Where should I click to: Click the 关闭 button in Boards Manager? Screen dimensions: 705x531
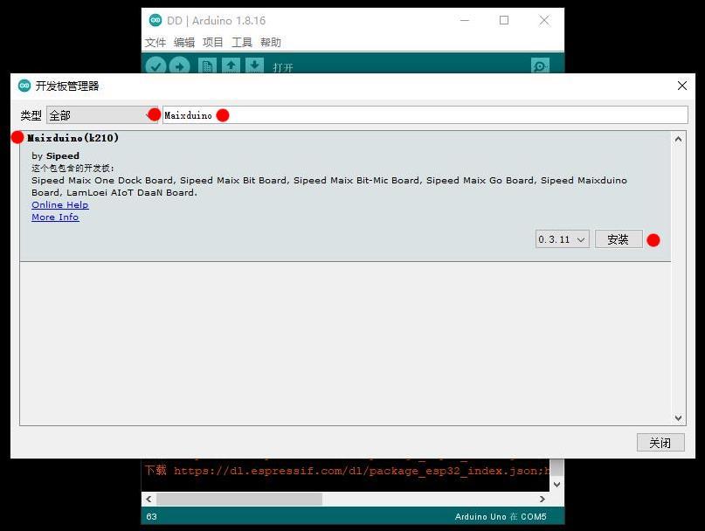(x=660, y=443)
